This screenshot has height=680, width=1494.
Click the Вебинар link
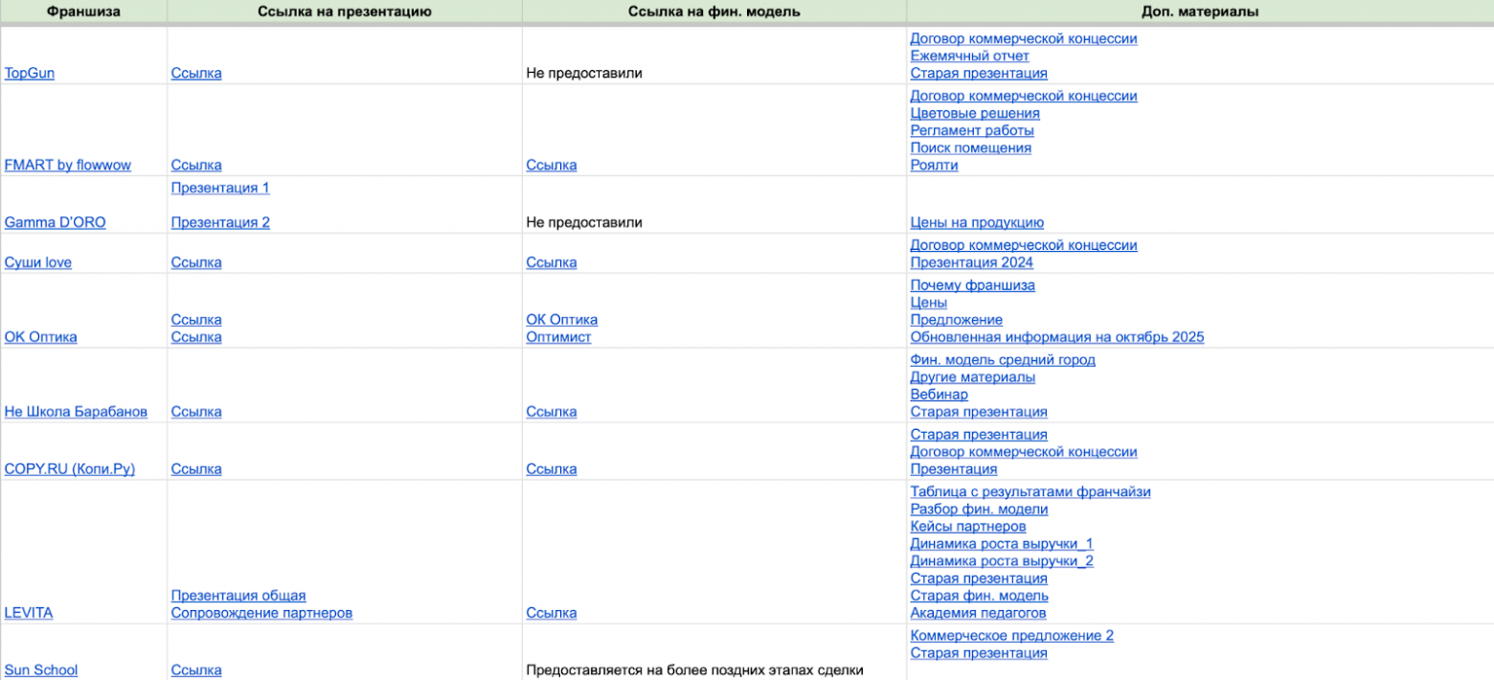(939, 396)
